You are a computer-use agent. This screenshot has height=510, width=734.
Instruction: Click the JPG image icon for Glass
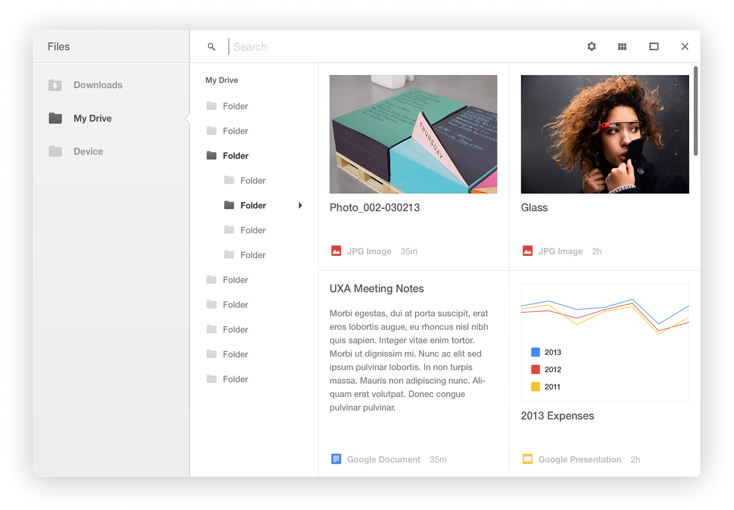point(528,251)
